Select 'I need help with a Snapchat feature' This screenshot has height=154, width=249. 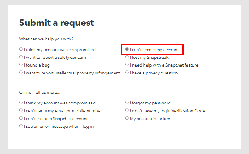tap(127, 65)
